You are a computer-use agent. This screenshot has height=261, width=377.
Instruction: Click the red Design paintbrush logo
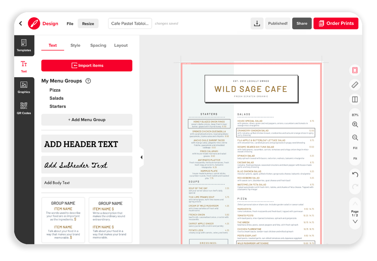(x=34, y=23)
